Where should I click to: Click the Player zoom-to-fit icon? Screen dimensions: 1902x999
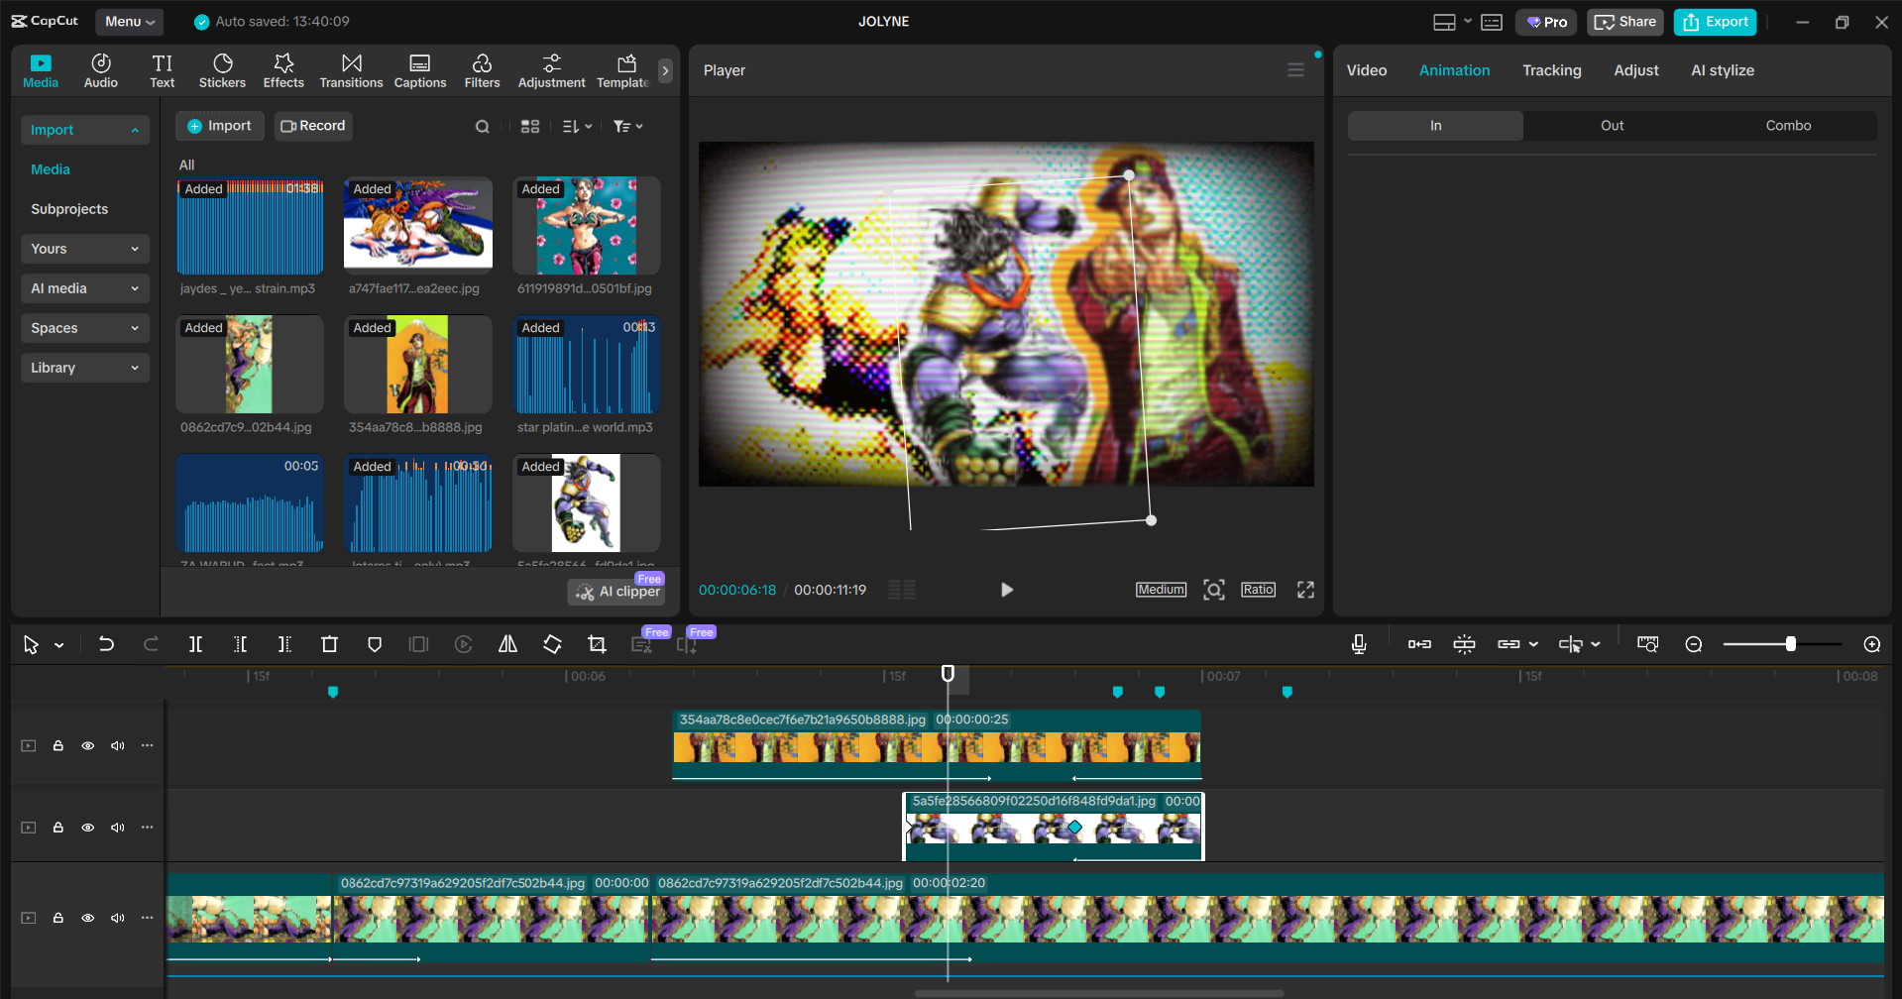1213,590
